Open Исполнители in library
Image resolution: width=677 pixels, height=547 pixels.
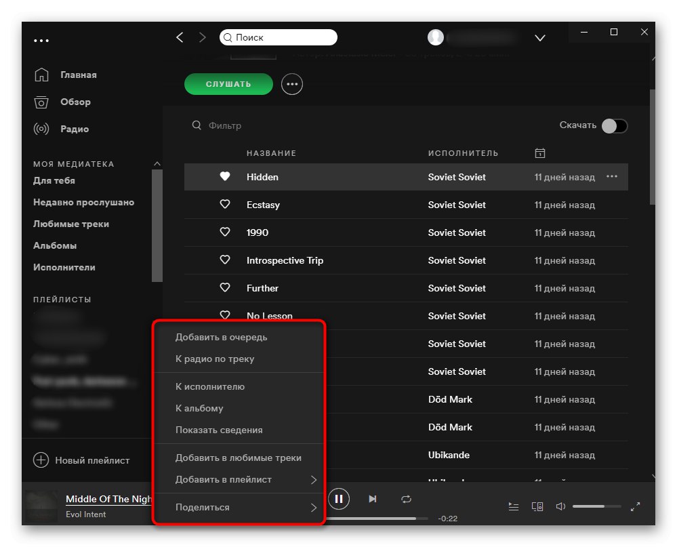pos(64,267)
